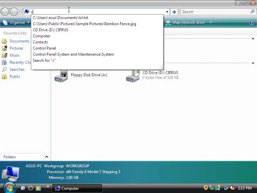This screenshot has height=193, width=257.
Task: Open Music favorite link
Action: [15, 55]
